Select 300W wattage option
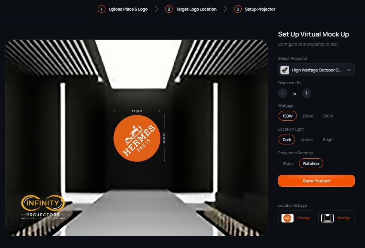Viewport: 365px width, 248px height. pos(327,116)
